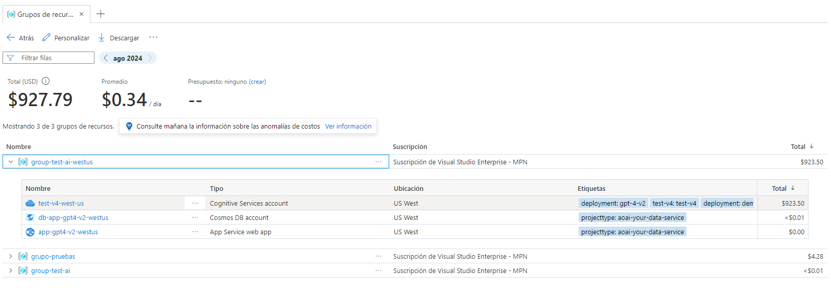
Task: Sort by main Nombre column header
Action: [x=19, y=146]
